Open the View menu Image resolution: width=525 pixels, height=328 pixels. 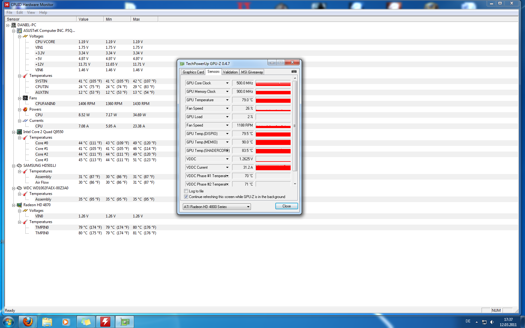[31, 12]
